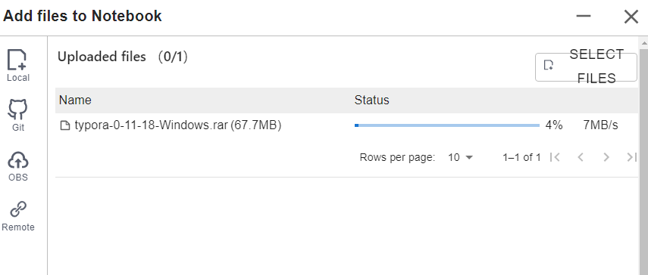Click the file icon beside typora-0-11-18-Windows.rar

[65, 125]
